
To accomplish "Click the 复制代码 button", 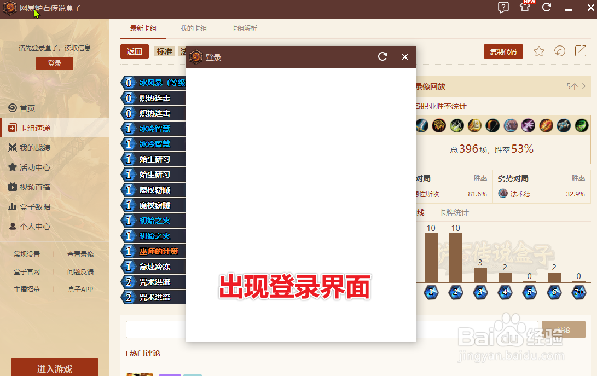I will coord(503,51).
